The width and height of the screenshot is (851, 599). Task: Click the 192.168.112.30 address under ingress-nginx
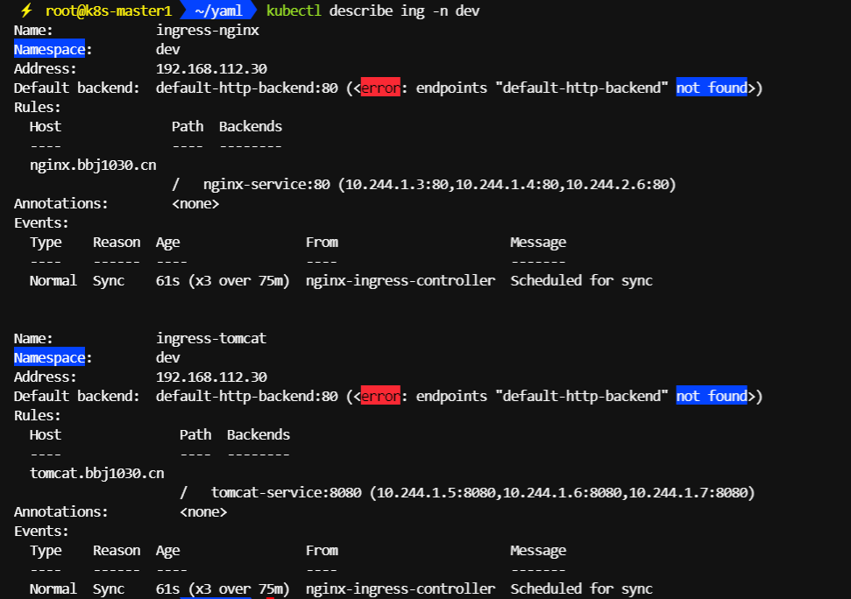point(211,68)
